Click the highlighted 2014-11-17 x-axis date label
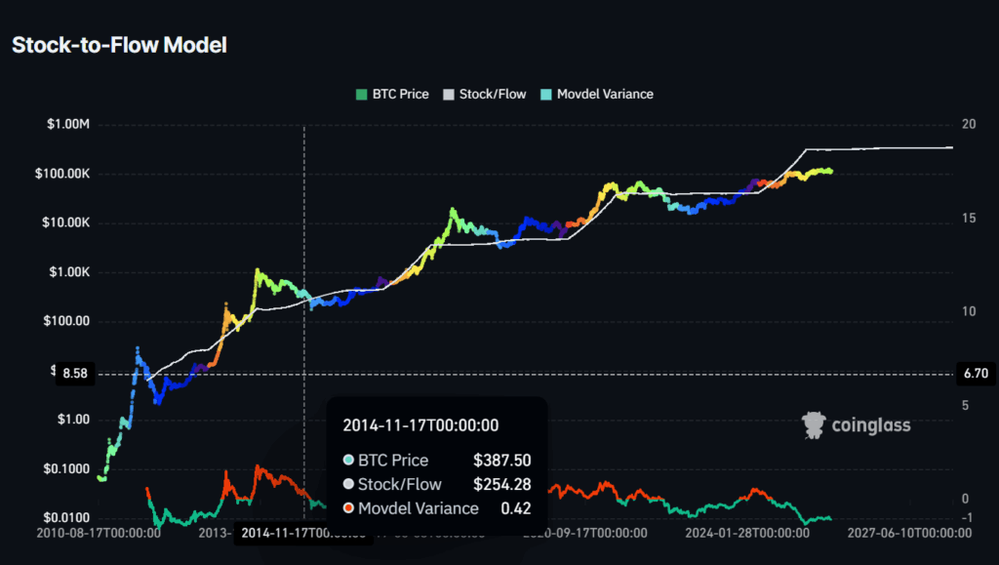 point(302,534)
